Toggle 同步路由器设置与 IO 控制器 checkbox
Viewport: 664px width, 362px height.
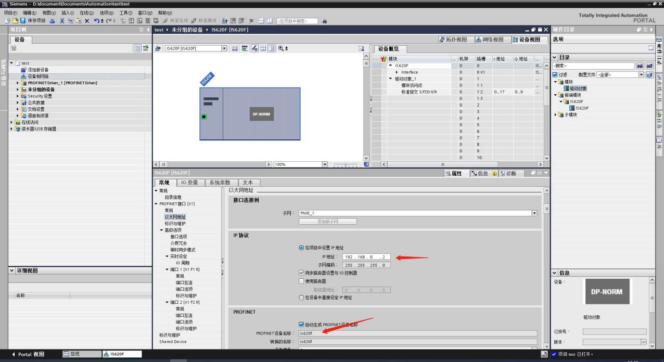point(301,273)
